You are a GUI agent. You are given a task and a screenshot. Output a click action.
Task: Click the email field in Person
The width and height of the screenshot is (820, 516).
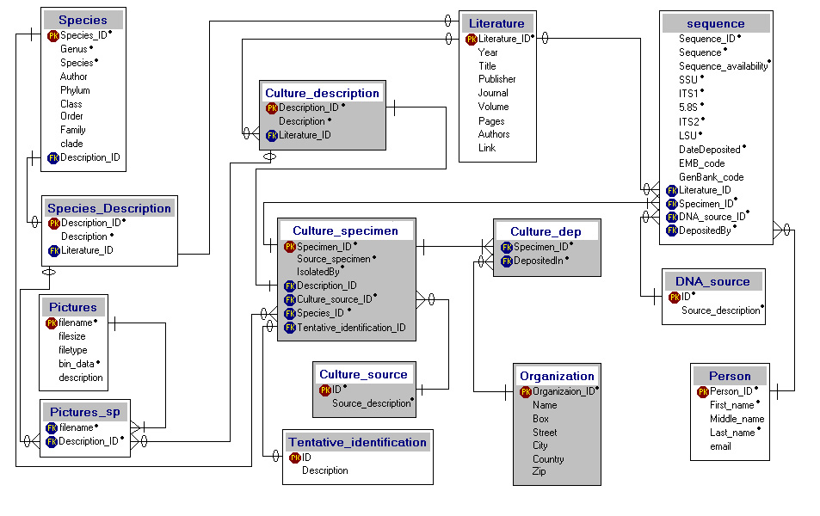721,446
